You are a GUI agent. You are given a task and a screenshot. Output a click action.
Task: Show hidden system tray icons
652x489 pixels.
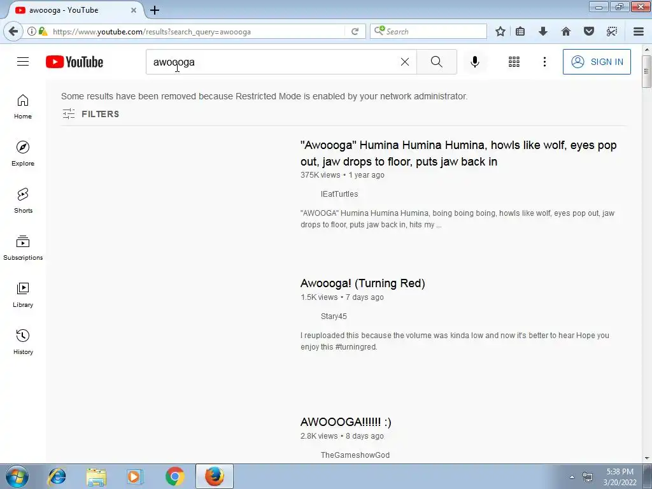pyautogui.click(x=572, y=477)
